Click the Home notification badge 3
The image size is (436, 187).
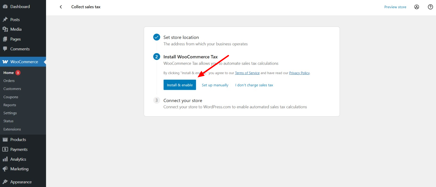18,73
